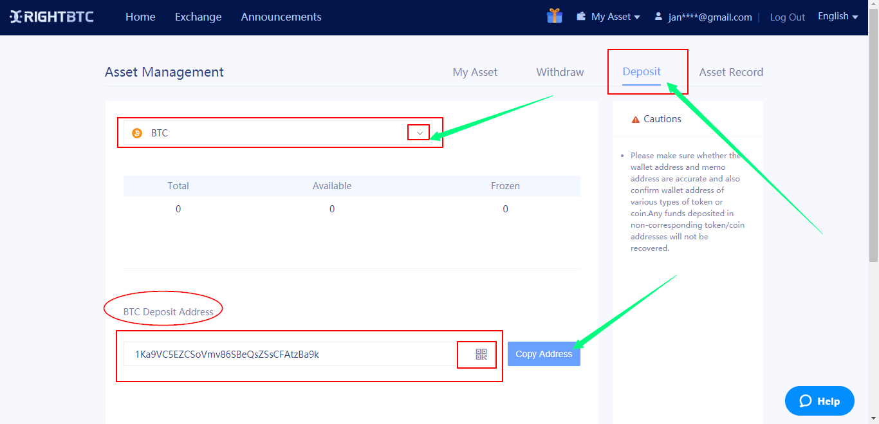879x424 pixels.
Task: Click the Total column header
Action: coord(178,185)
